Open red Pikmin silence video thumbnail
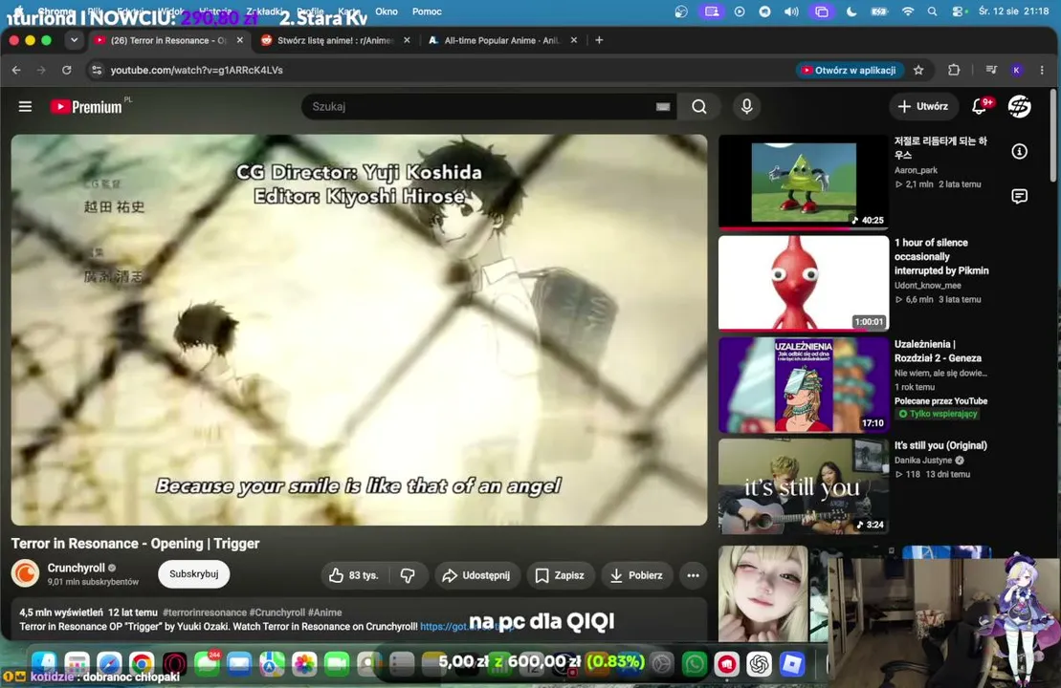Screen dimensions: 1061x688 (804, 283)
